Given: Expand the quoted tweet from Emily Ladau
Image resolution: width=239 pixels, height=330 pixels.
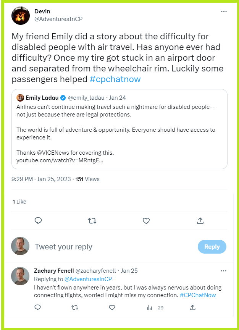Looking at the screenshot, I should pos(119,130).
